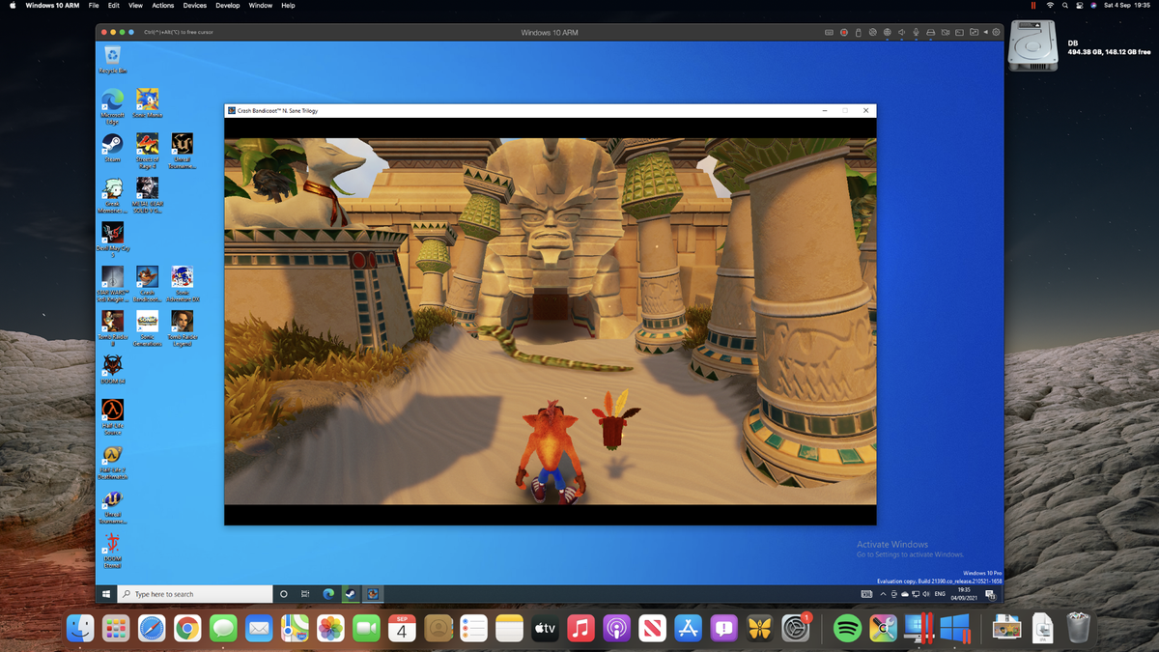Screen dimensions: 1159x652
Task: Select the Sonic Mania desktop shortcut
Action: point(147,103)
